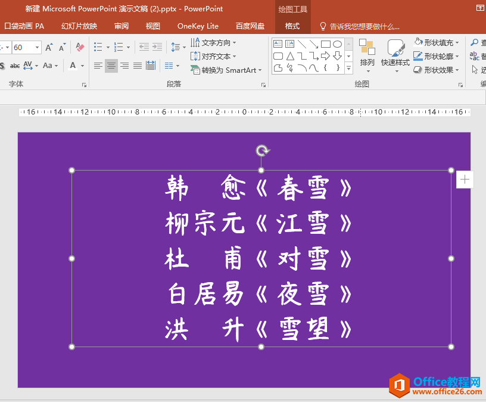Open the OneKey Lite tab
The width and height of the screenshot is (486, 402).
pos(198,26)
